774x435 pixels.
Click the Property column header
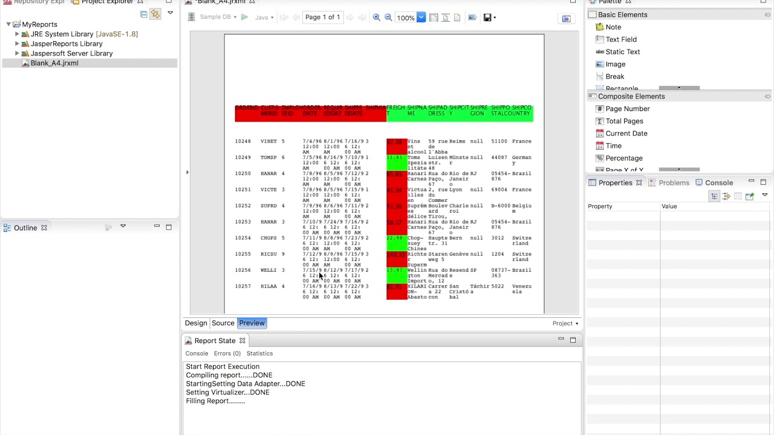[x=623, y=207]
